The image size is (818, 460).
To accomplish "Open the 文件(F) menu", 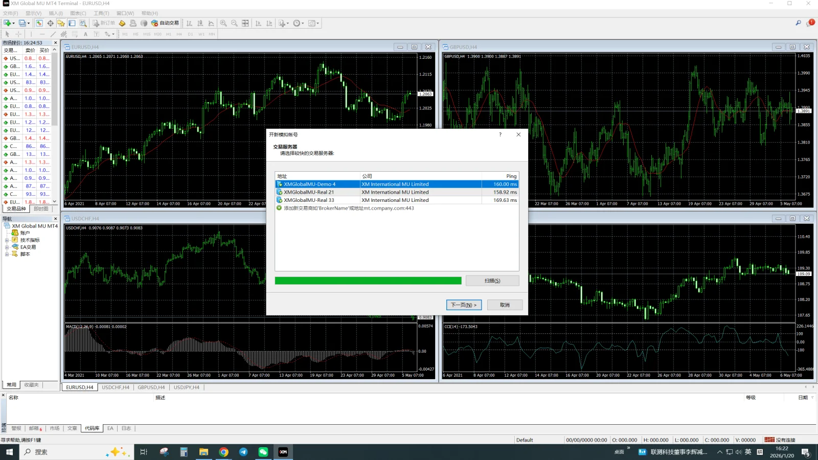I will click(10, 13).
